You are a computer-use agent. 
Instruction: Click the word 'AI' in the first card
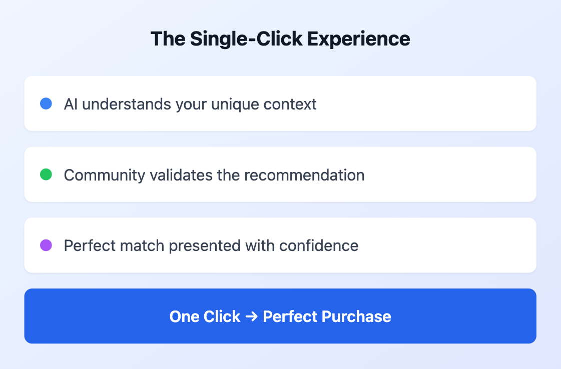point(71,104)
